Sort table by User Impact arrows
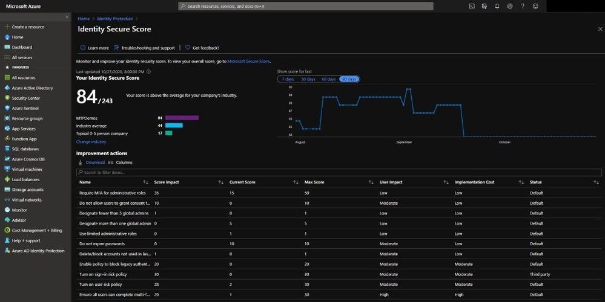This screenshot has width=605, height=302. pyautogui.click(x=446, y=182)
